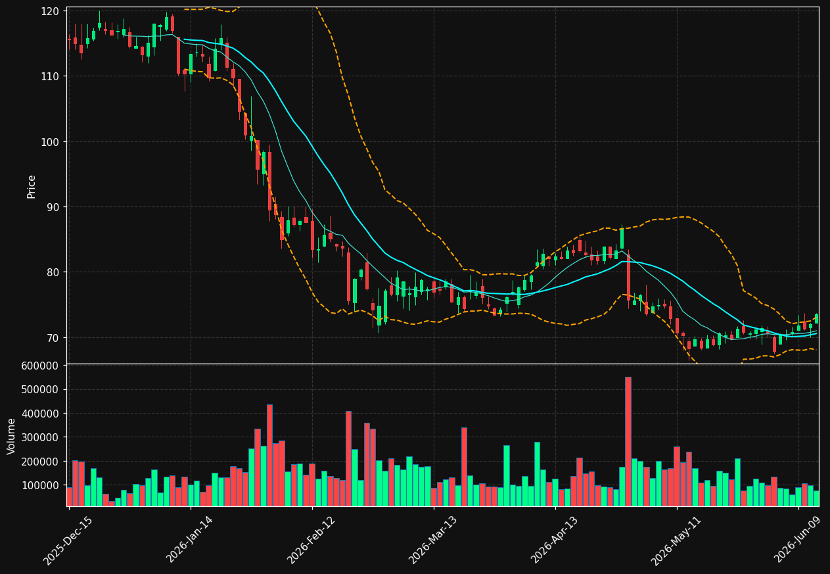830x574 pixels.
Task: Select the 110 price axis tick label
Action: (x=51, y=76)
